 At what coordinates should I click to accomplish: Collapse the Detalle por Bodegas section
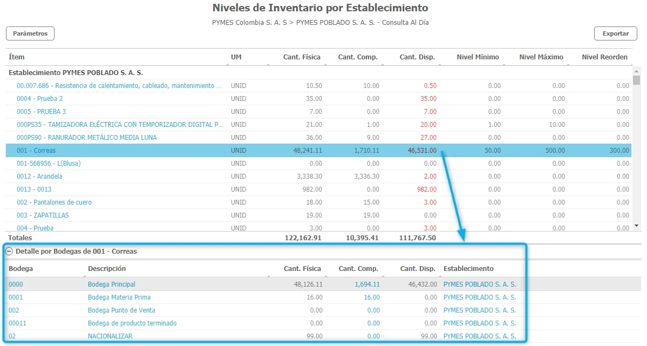9,252
